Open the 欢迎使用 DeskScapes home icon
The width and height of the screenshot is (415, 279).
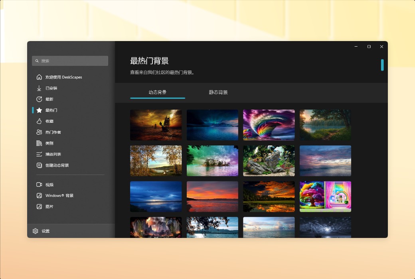39,77
